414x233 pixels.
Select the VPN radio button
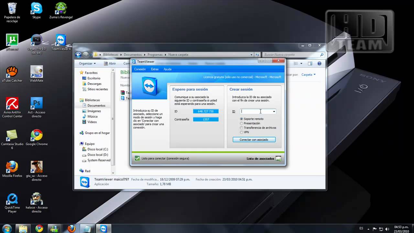242,132
